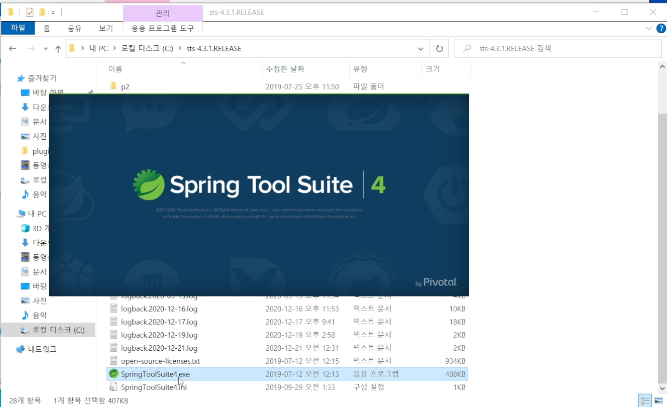This screenshot has width=667, height=407.
Task: Open the 파일 menu tab
Action: [18, 28]
